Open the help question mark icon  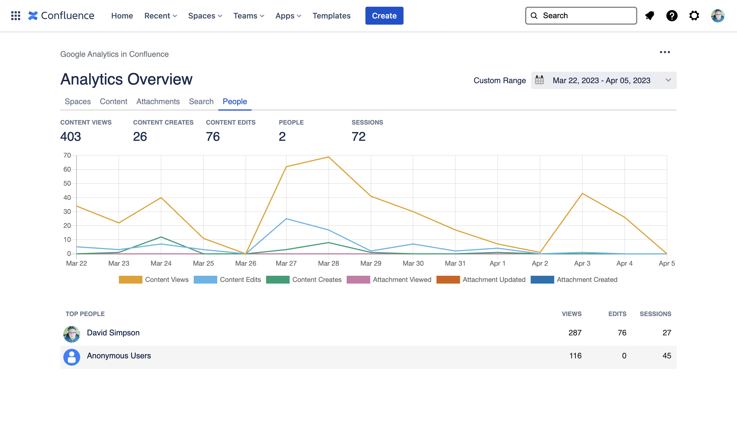click(x=672, y=15)
